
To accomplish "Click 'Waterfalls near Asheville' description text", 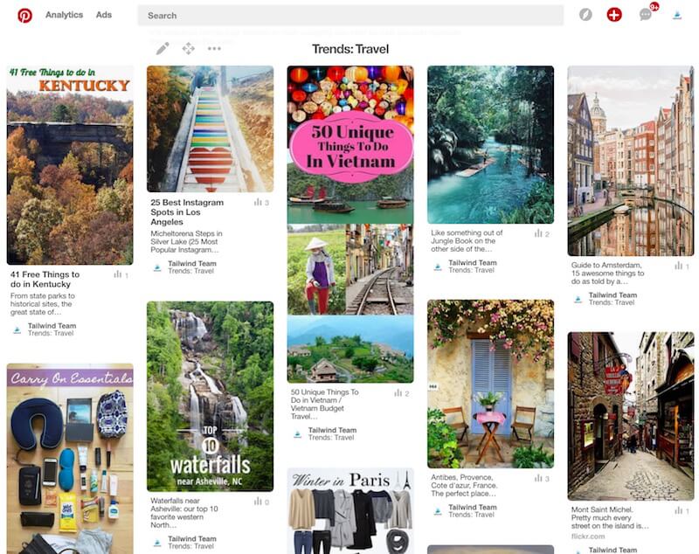I will point(184,513).
